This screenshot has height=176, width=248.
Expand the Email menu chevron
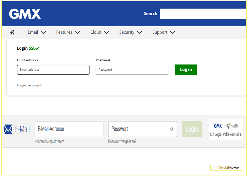pos(43,32)
